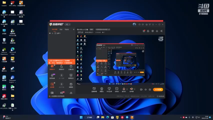Expand microphone volume arrow
This screenshot has width=213, height=120.
pos(127,89)
